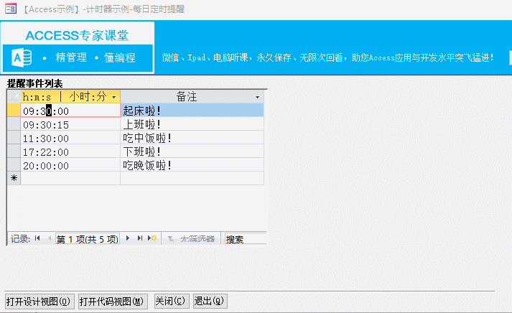Click row selector of 17:22:00 row
The height and width of the screenshot is (313, 512).
click(14, 151)
